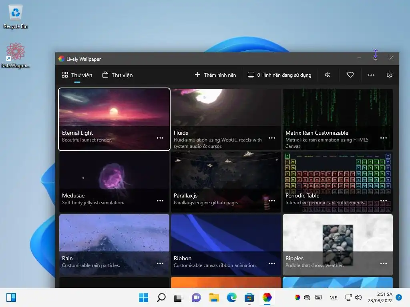Select the Matrix Rain Customizable wallpaper

tap(338, 119)
